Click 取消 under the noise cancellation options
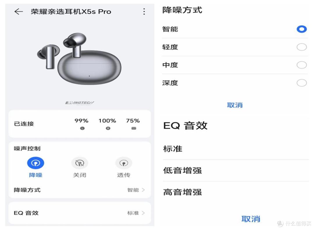The width and height of the screenshot is (314, 230). (235, 105)
